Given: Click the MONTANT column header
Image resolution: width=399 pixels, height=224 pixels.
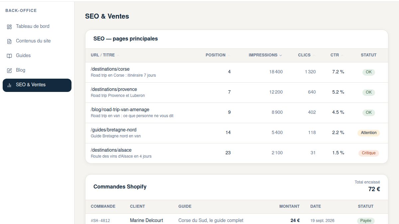Looking at the screenshot, I should (x=289, y=206).
